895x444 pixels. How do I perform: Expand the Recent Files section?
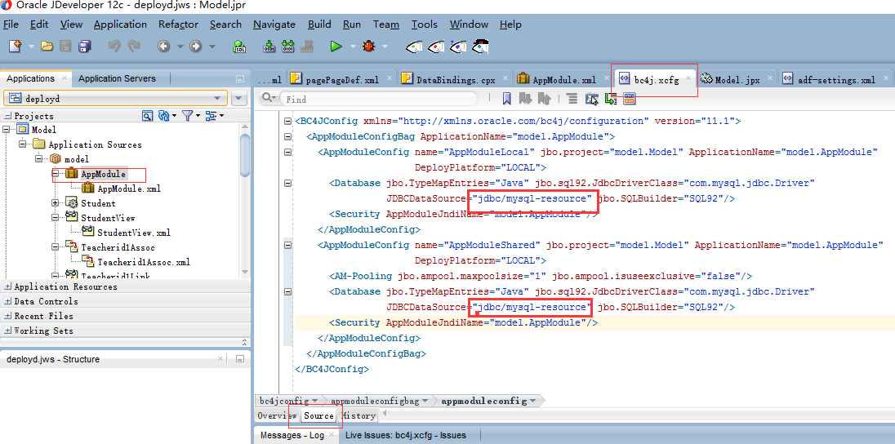pos(7,316)
